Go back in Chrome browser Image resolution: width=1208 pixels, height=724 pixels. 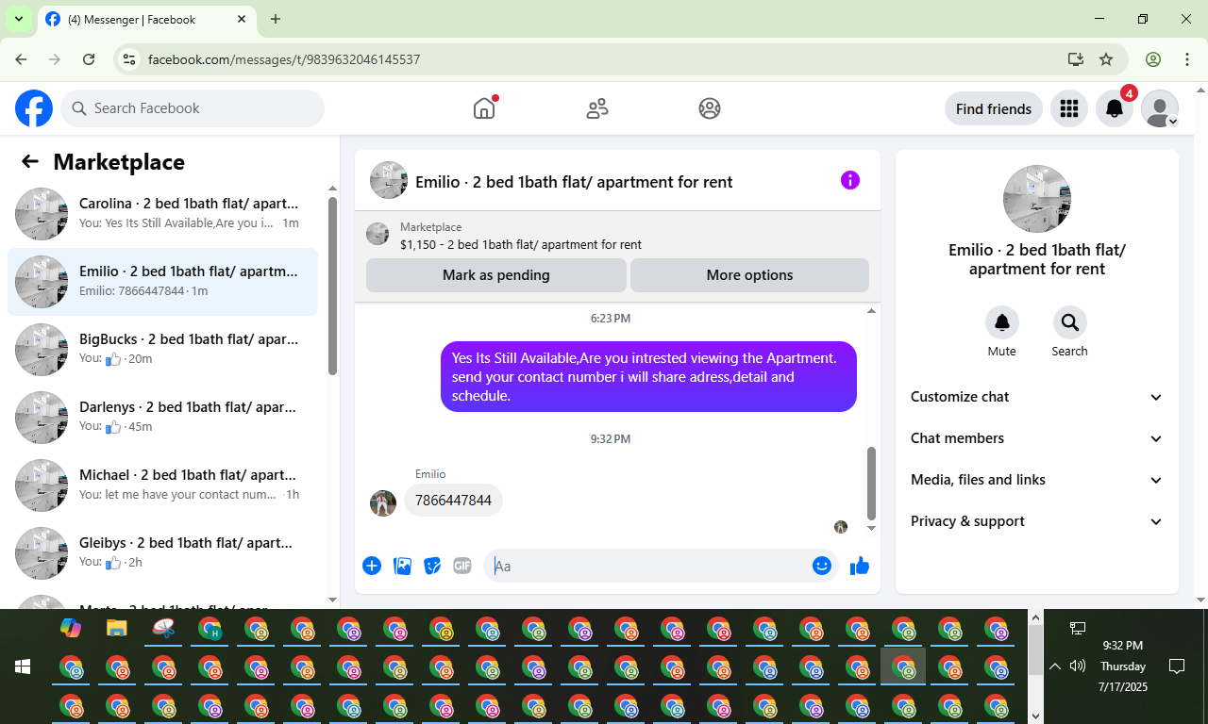pos(21,59)
